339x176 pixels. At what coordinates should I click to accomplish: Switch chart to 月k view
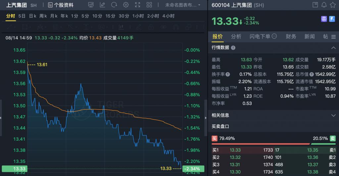[x=54, y=16]
